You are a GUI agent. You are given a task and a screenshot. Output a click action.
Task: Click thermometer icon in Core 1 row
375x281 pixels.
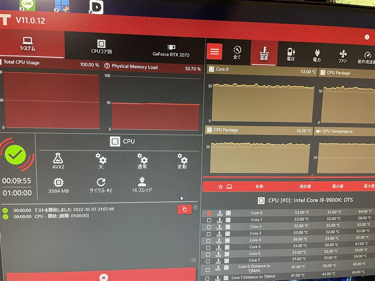pos(220,220)
